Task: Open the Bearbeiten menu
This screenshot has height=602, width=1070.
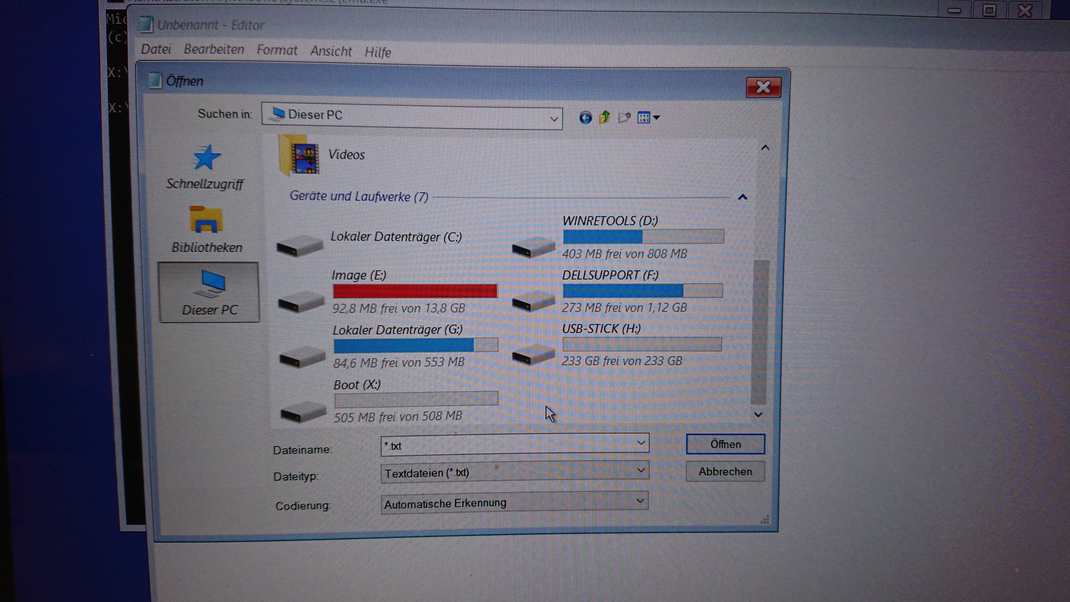Action: [x=213, y=50]
